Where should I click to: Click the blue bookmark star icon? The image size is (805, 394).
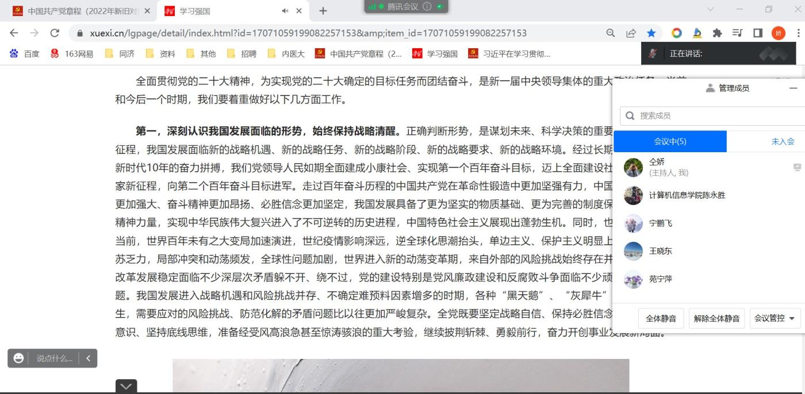click(651, 33)
